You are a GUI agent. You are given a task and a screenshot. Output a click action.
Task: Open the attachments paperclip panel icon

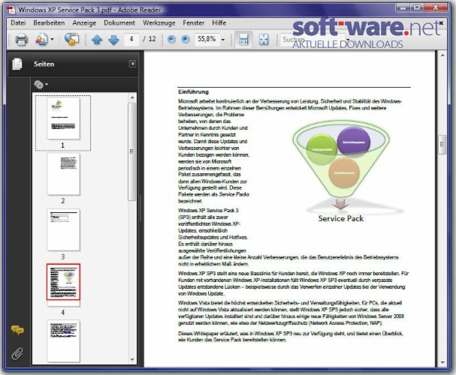pos(17,354)
